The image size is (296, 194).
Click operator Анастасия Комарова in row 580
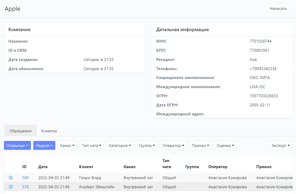tap(227, 178)
